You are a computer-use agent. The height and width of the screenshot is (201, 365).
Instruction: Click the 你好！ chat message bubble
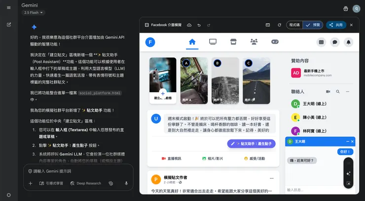345,152
